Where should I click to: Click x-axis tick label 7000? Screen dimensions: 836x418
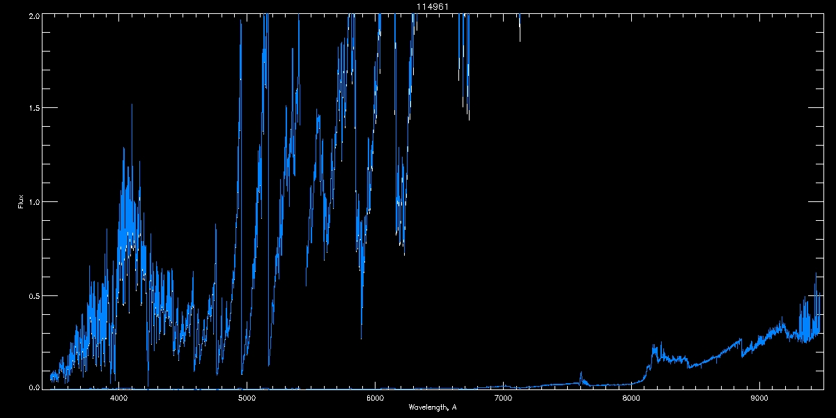[503, 398]
